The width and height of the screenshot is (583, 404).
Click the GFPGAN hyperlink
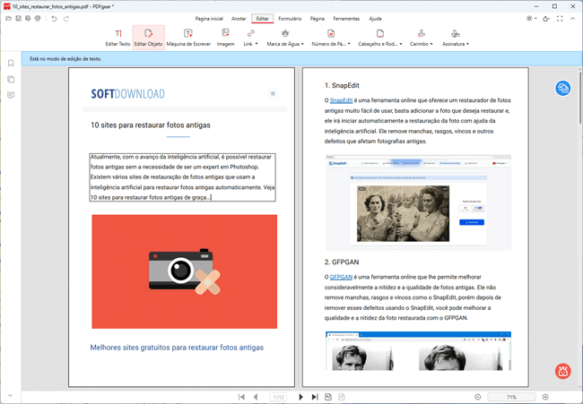[341, 277]
